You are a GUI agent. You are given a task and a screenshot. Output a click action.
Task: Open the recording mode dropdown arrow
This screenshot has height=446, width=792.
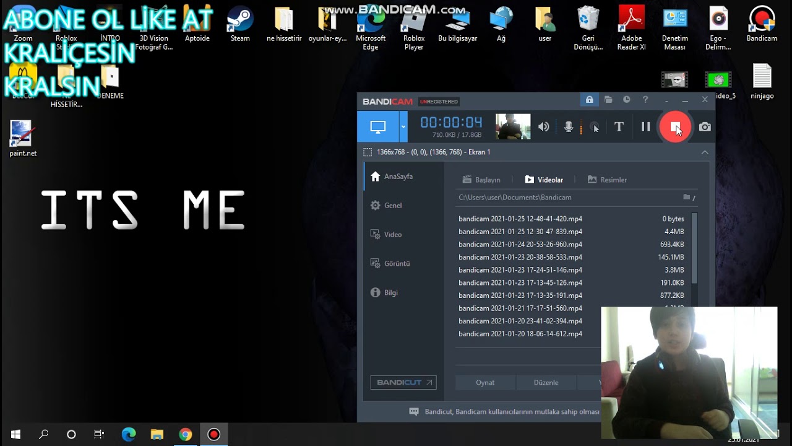[403, 127]
